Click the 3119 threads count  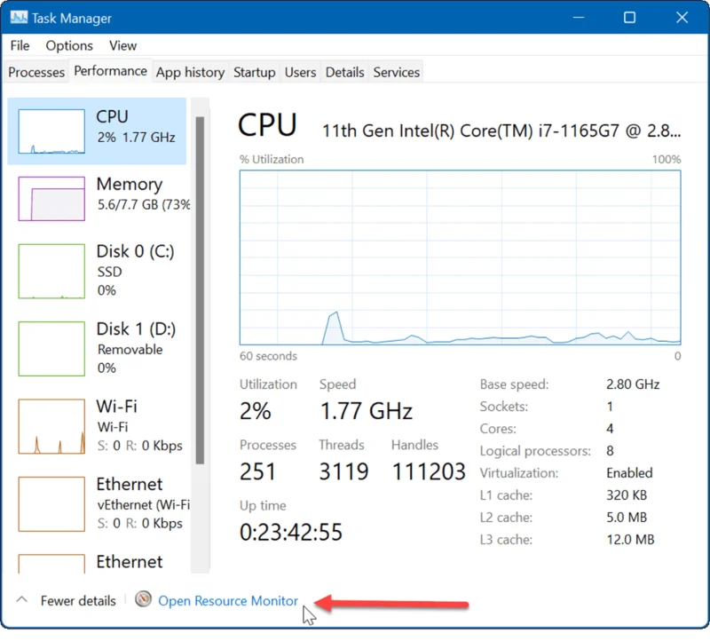pos(343,471)
